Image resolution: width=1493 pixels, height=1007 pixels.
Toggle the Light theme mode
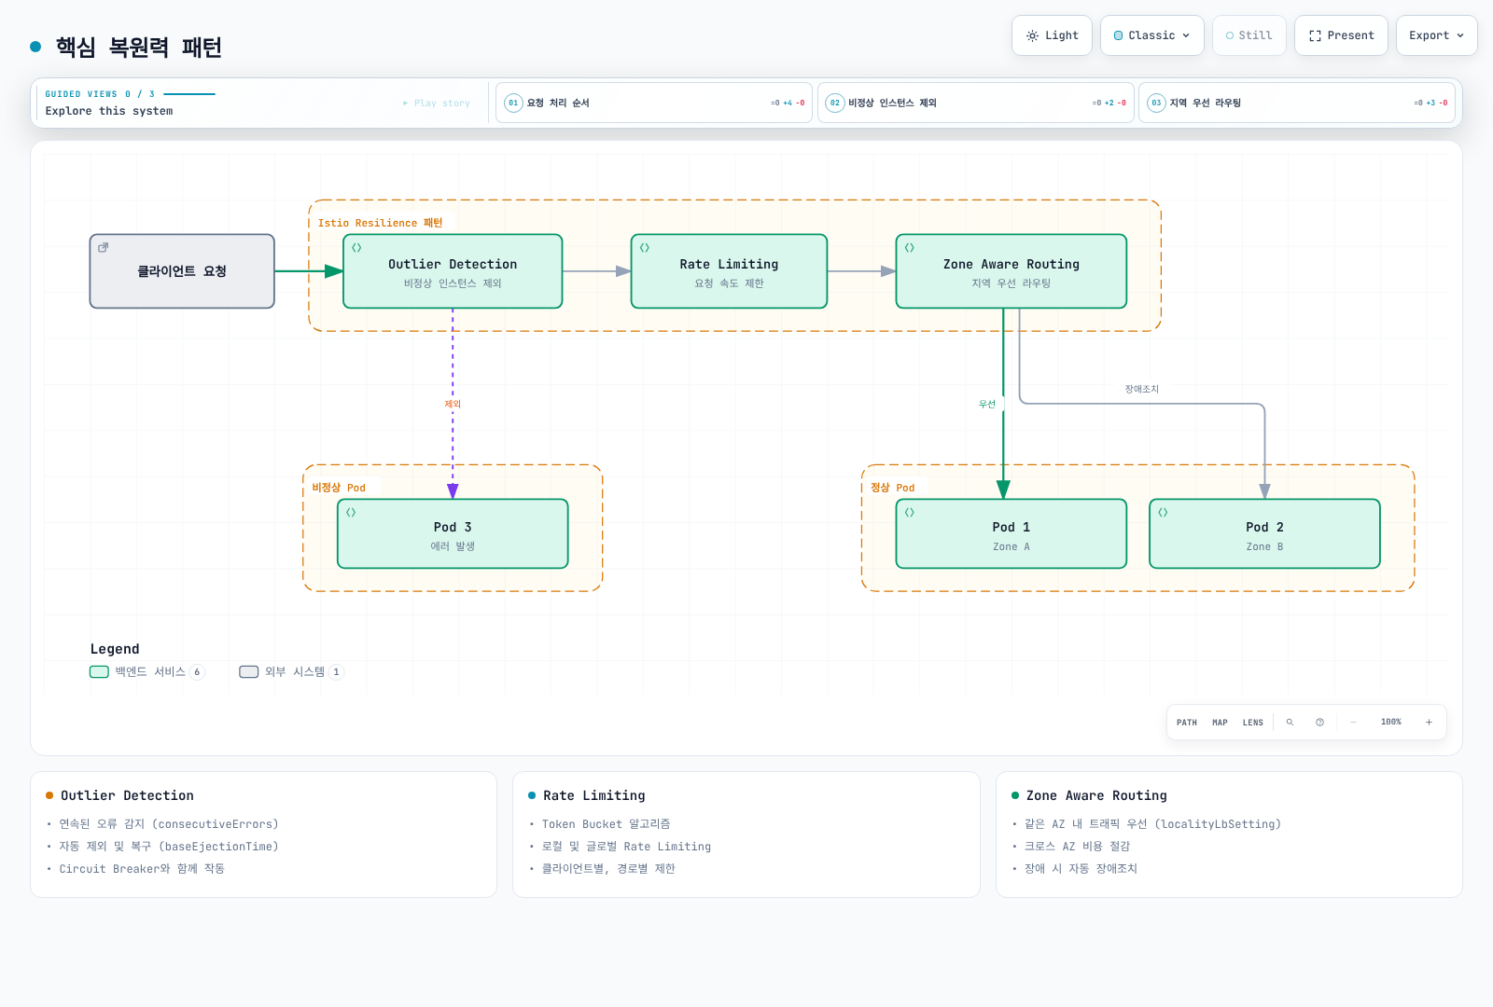point(1052,35)
